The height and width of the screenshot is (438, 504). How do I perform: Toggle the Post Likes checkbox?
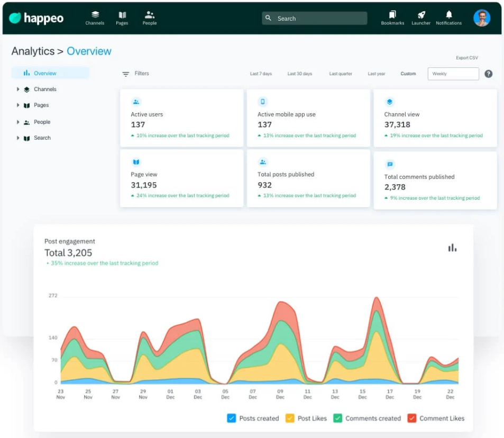click(290, 418)
